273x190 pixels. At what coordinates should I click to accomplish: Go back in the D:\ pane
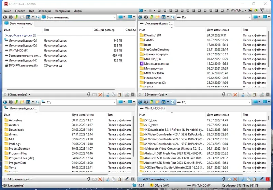pos(140,17)
